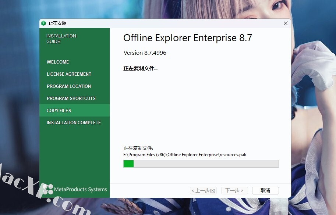Click the bold 正在复制文件... status heading
The height and width of the screenshot is (215, 336).
140,68
